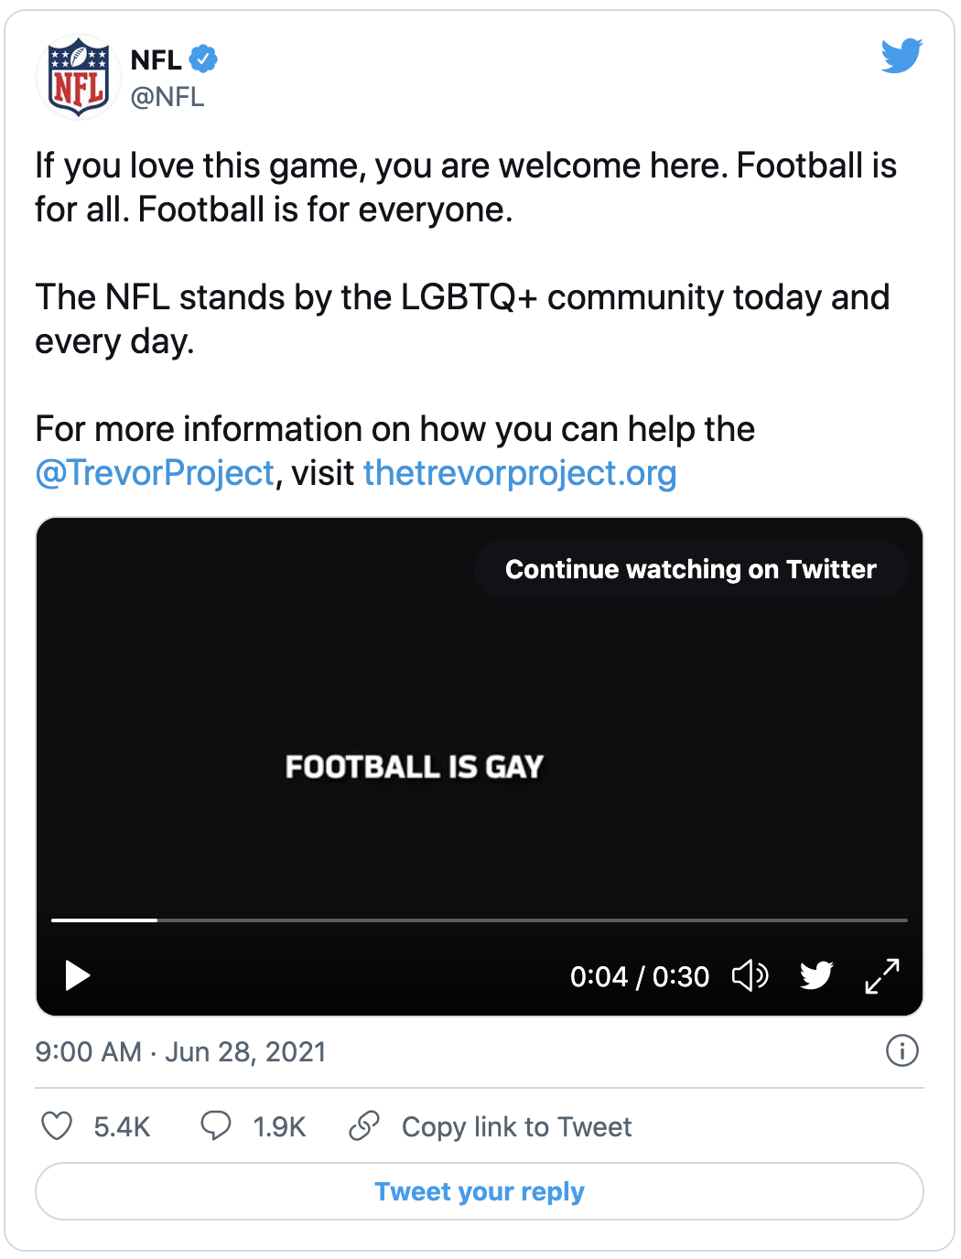
Task: Open replies via the speech bubble icon
Action: coord(216,1125)
